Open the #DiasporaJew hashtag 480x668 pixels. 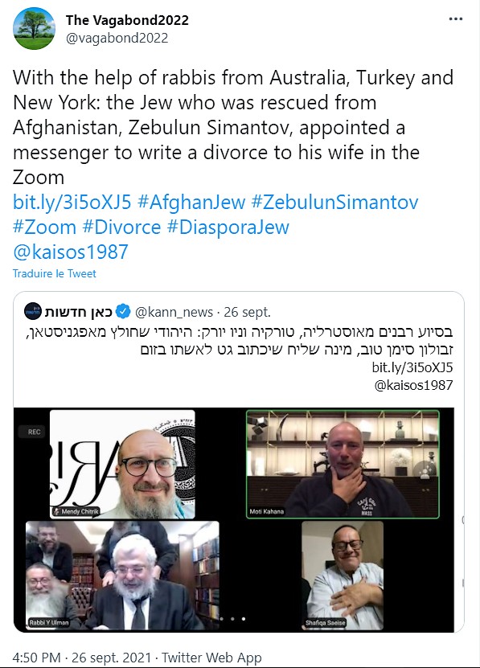[x=228, y=227]
